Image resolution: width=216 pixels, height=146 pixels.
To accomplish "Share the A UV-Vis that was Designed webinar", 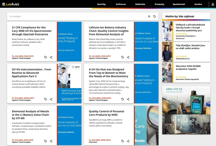I will (128, 99).
